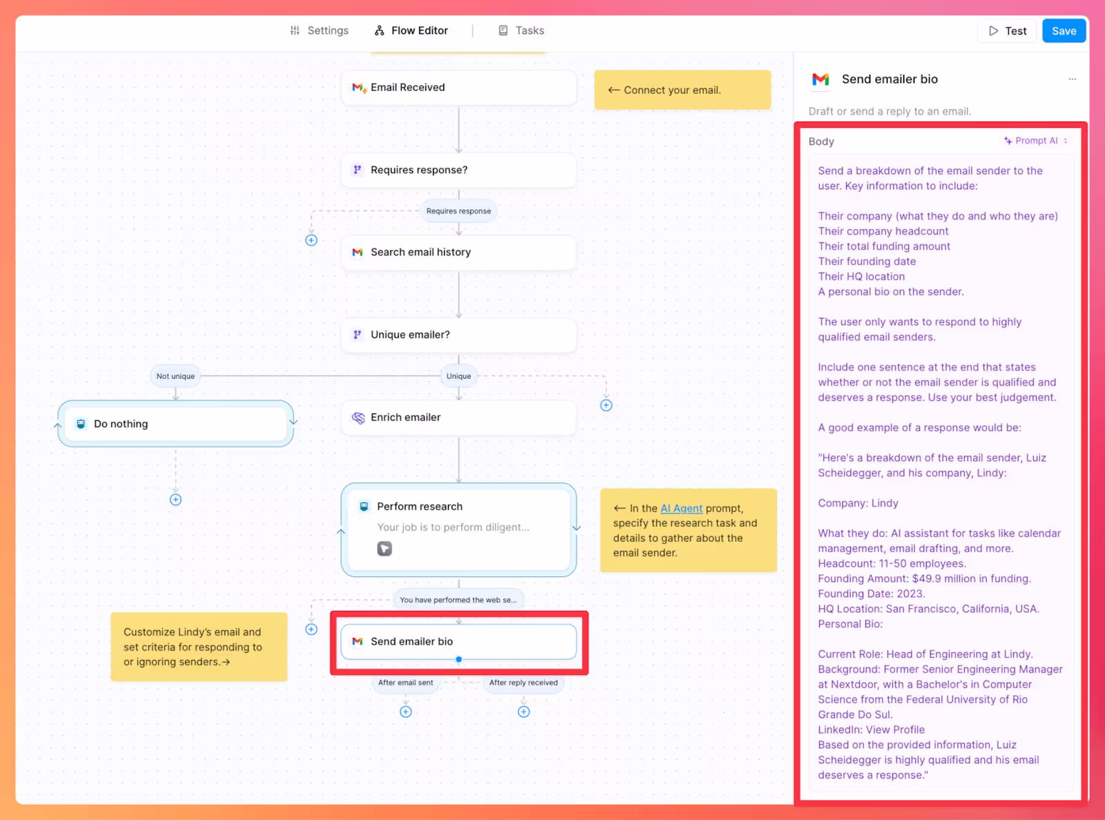Open the AI Agent link in the note

(x=681, y=509)
